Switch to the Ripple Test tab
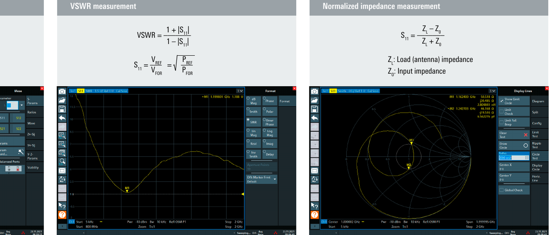The height and width of the screenshot is (235, 552). point(540,145)
